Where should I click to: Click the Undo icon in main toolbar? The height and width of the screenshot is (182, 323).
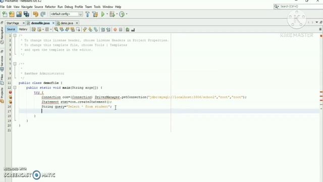(36, 14)
